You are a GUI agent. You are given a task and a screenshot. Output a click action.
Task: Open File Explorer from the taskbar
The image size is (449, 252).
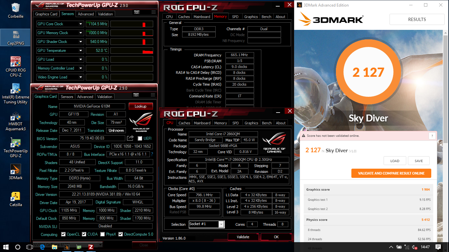pyautogui.click(x=55, y=247)
